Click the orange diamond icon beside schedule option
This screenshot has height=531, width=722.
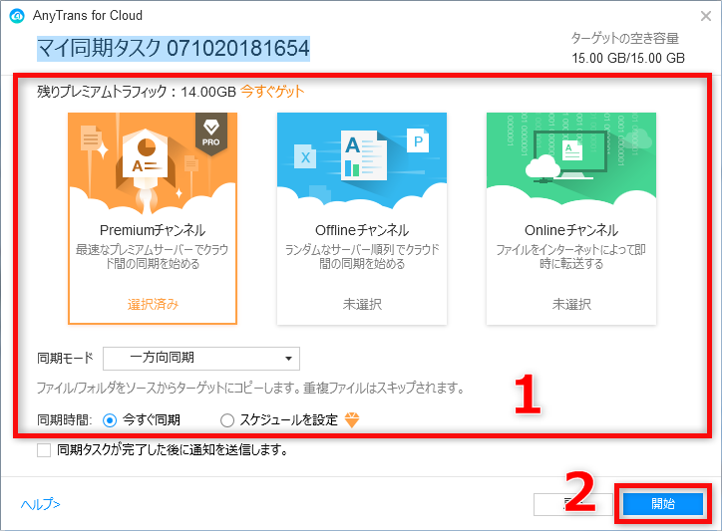click(x=352, y=419)
